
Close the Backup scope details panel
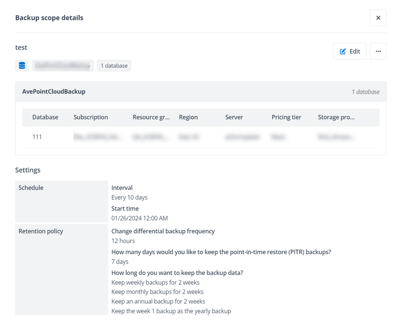coord(378,18)
